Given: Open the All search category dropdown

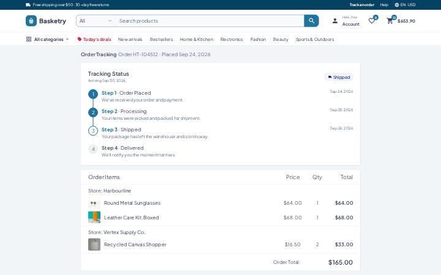Looking at the screenshot, I should (x=96, y=21).
